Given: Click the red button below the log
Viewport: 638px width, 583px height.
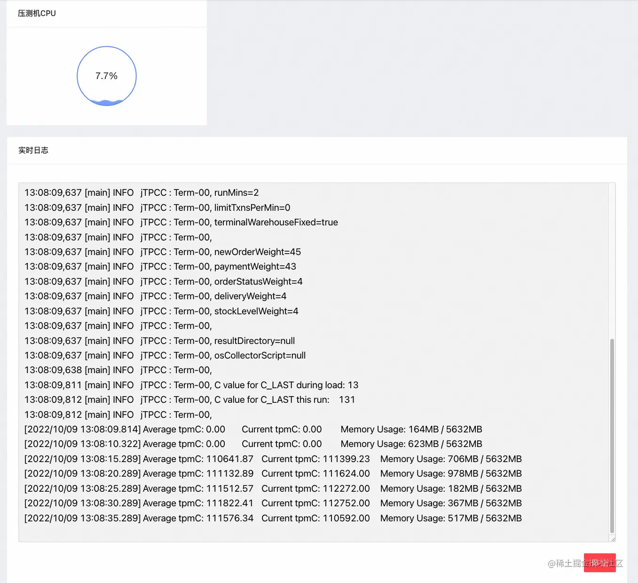Looking at the screenshot, I should click(x=599, y=563).
